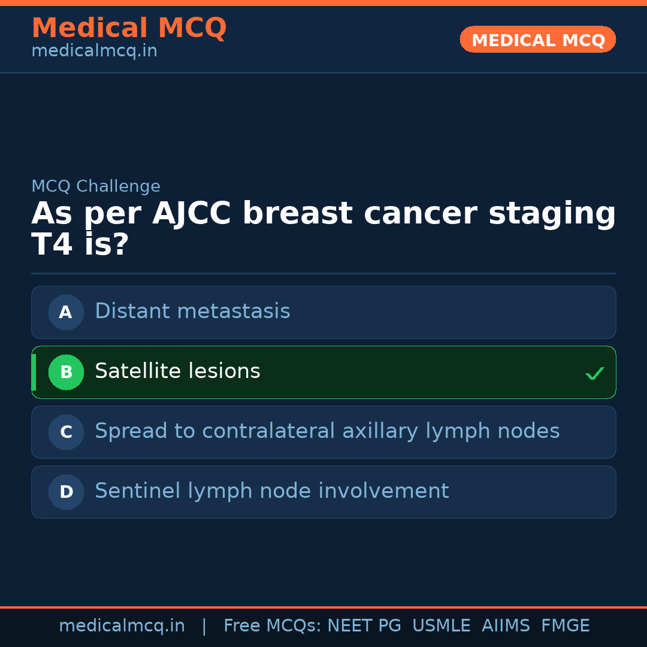The height and width of the screenshot is (647, 647).
Task: Click the large orange Medical MCQ title
Action: [x=129, y=28]
